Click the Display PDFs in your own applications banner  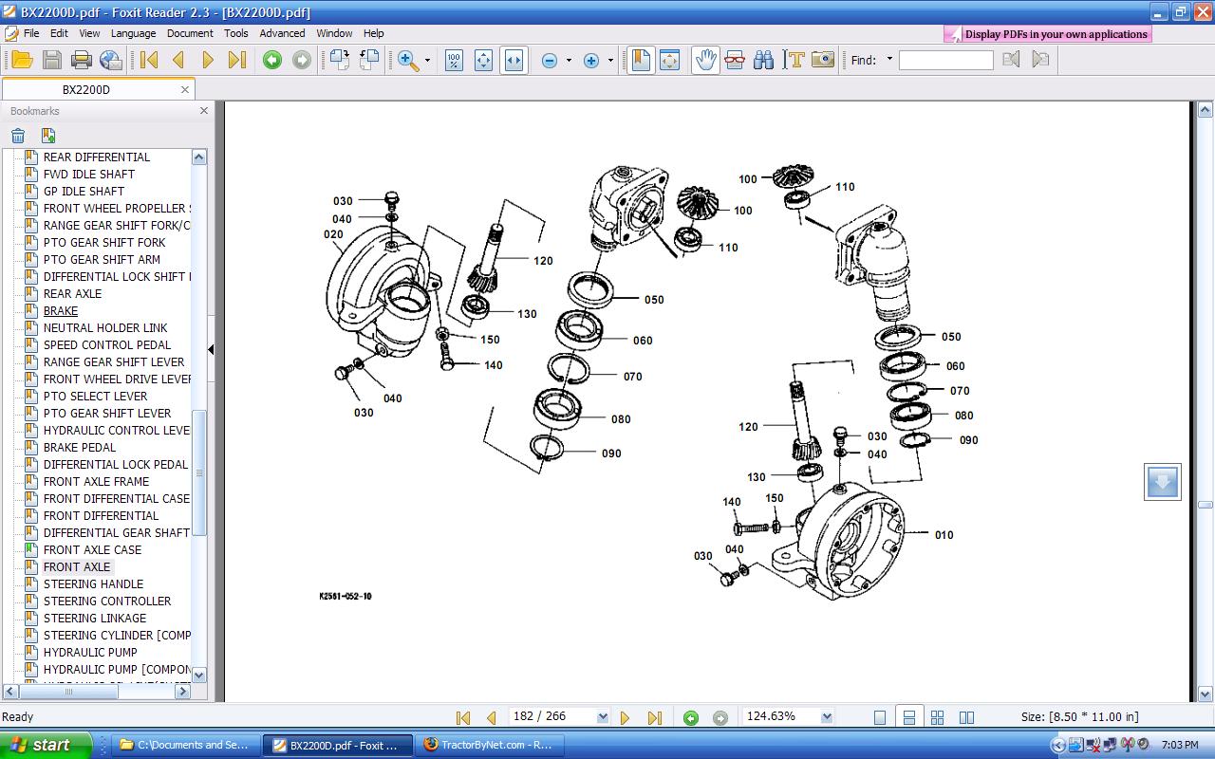[1048, 34]
